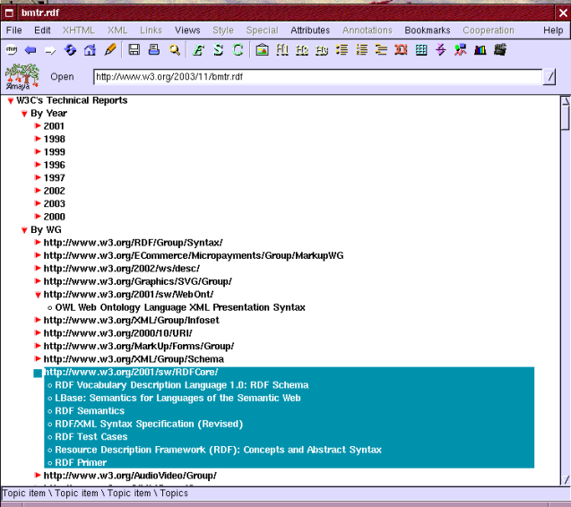This screenshot has width=571, height=507.
Task: Insert a table using the grid icon
Action: tap(420, 50)
